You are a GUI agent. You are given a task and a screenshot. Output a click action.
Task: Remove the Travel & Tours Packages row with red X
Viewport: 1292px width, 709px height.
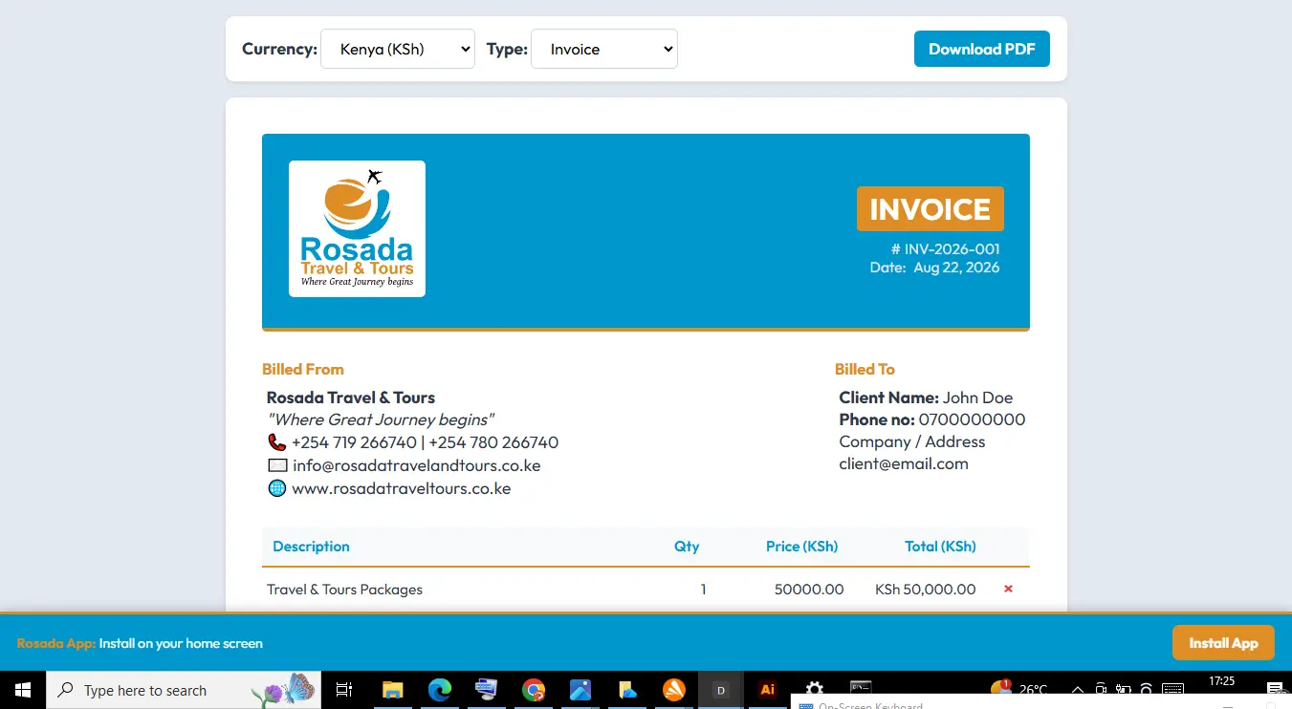(x=1008, y=589)
